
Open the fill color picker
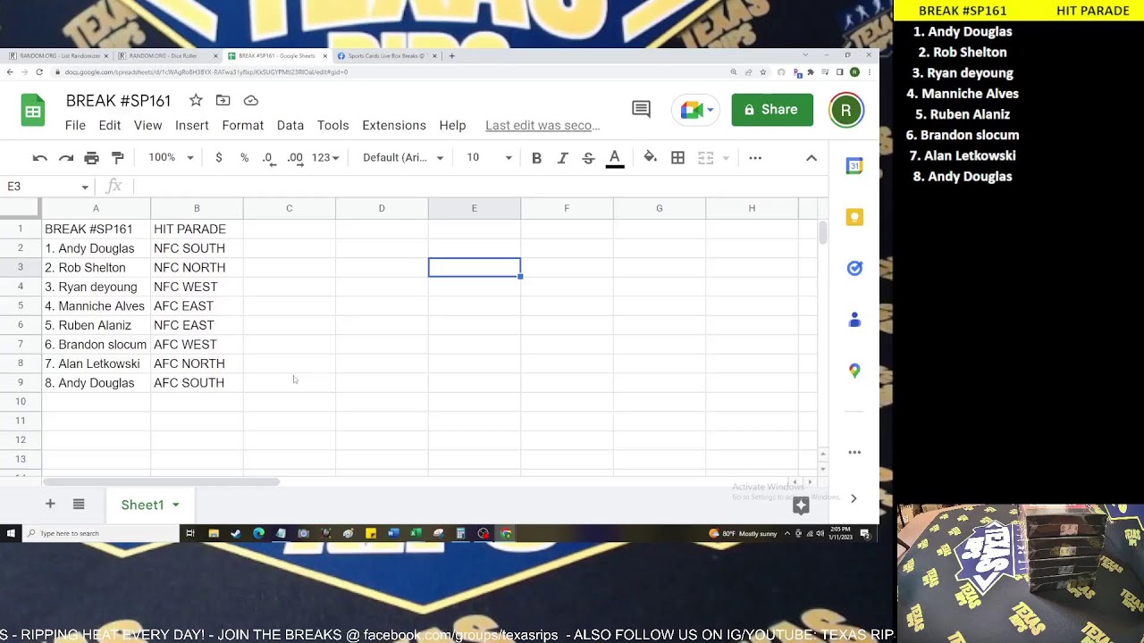650,158
